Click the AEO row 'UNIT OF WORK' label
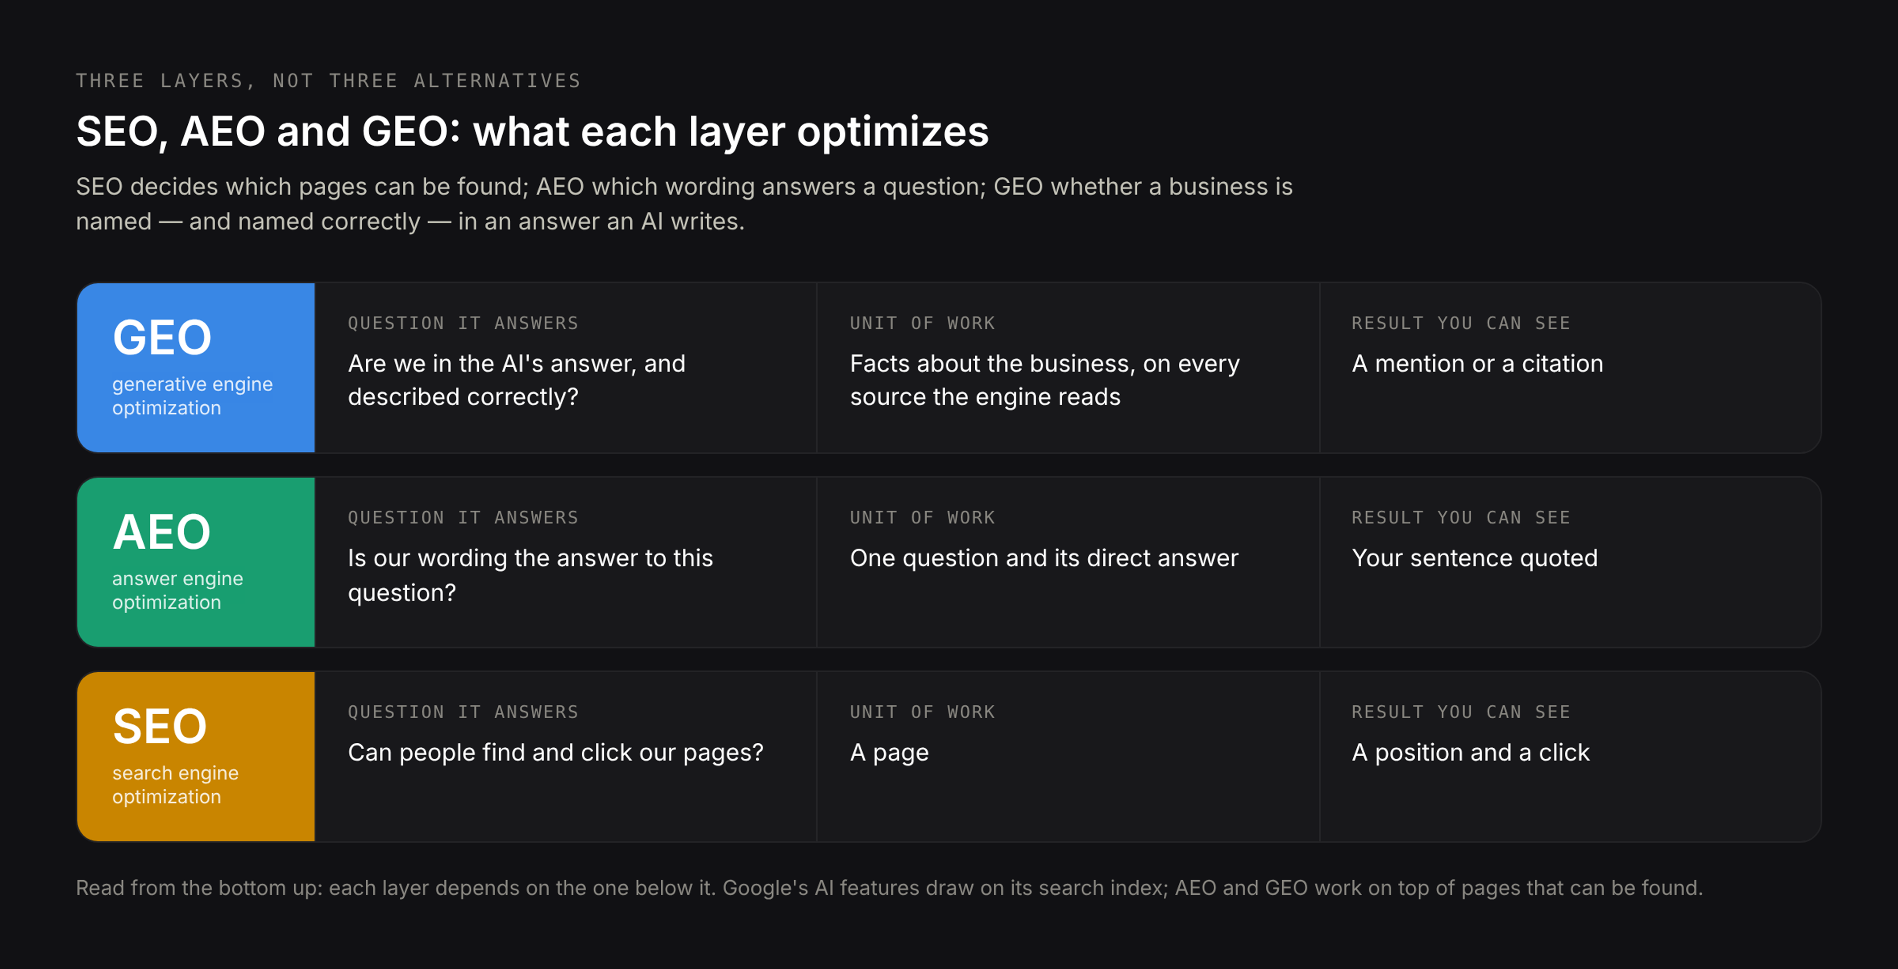Viewport: 1898px width, 969px height. tap(922, 518)
